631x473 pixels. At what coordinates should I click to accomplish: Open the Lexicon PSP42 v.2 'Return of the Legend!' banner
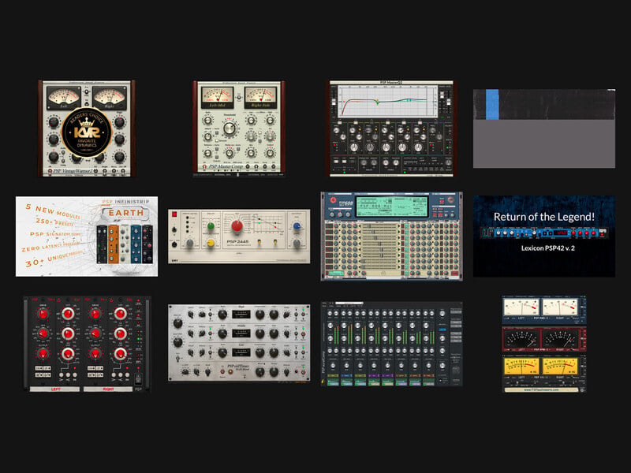(x=544, y=236)
